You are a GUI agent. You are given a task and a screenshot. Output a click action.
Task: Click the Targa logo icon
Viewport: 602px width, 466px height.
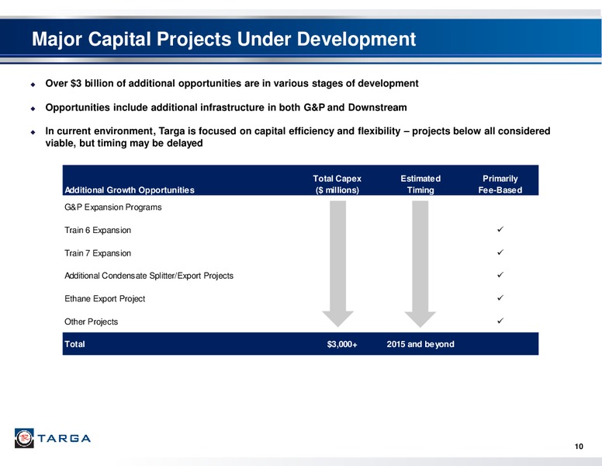(x=24, y=438)
